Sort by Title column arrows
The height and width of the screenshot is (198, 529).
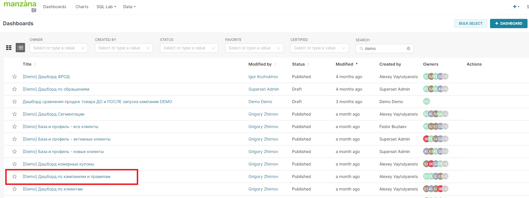coord(35,64)
